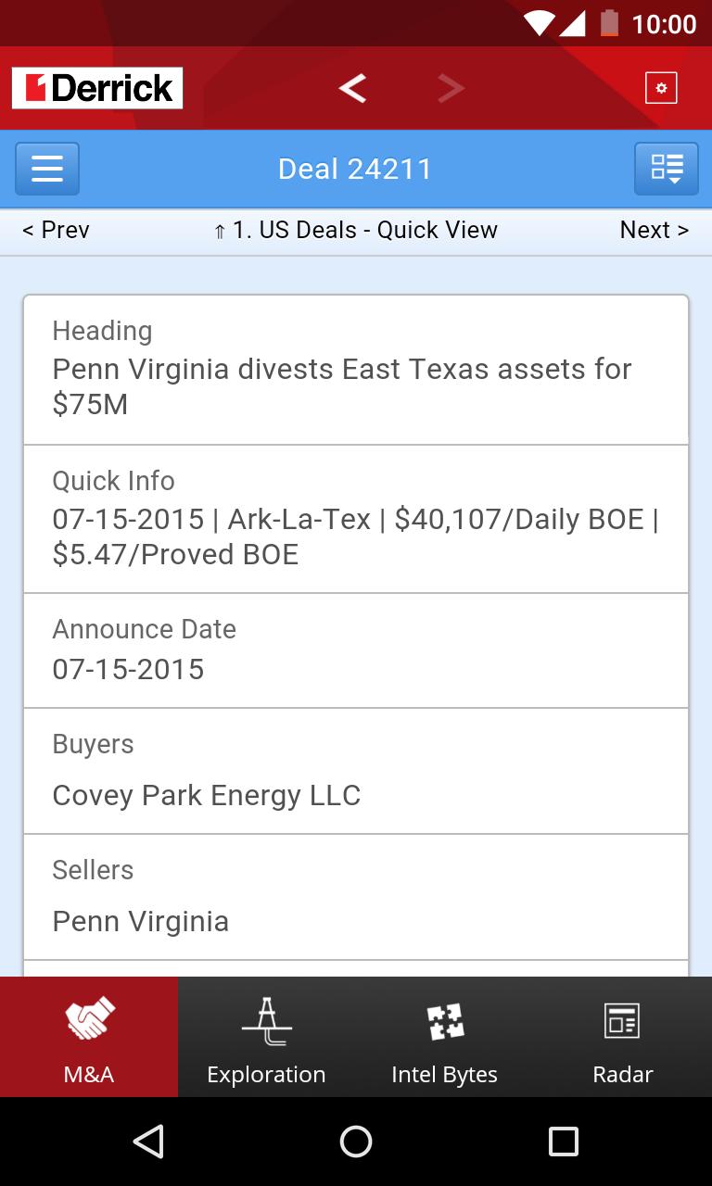Open the Intel Bytes tab
This screenshot has height=1186, width=712.
click(x=445, y=1037)
